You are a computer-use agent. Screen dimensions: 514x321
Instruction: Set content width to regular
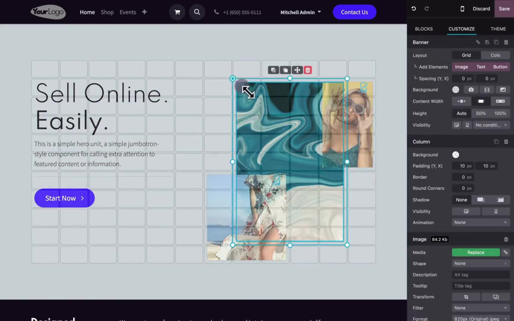click(x=481, y=101)
